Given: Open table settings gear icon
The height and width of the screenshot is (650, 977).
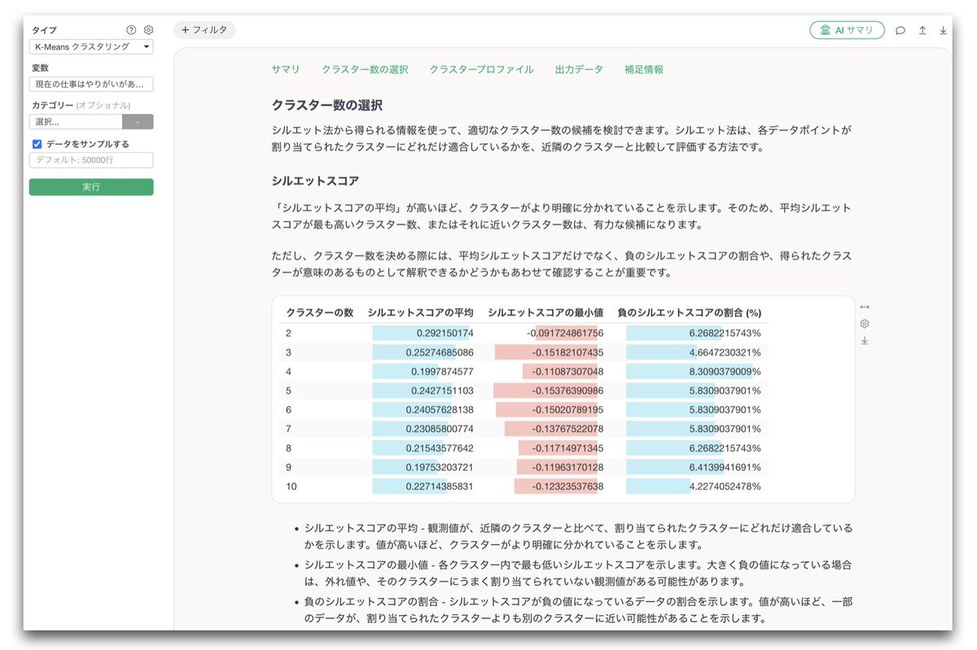Looking at the screenshot, I should pos(865,324).
